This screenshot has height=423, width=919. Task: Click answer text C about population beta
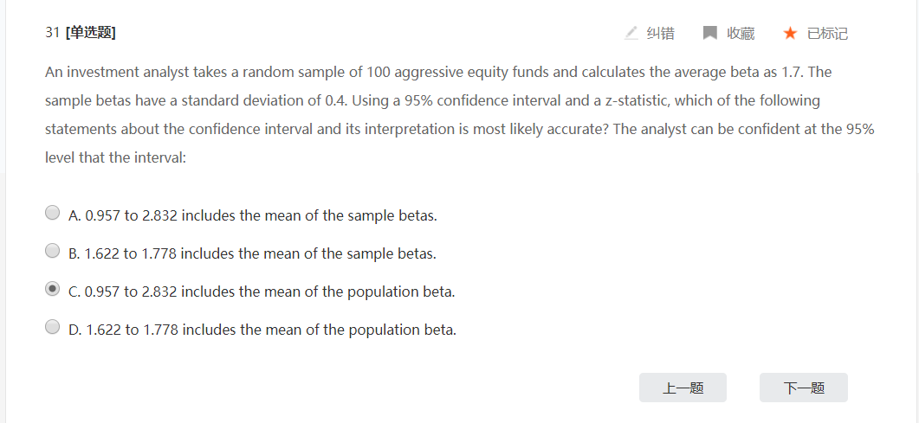coord(262,292)
